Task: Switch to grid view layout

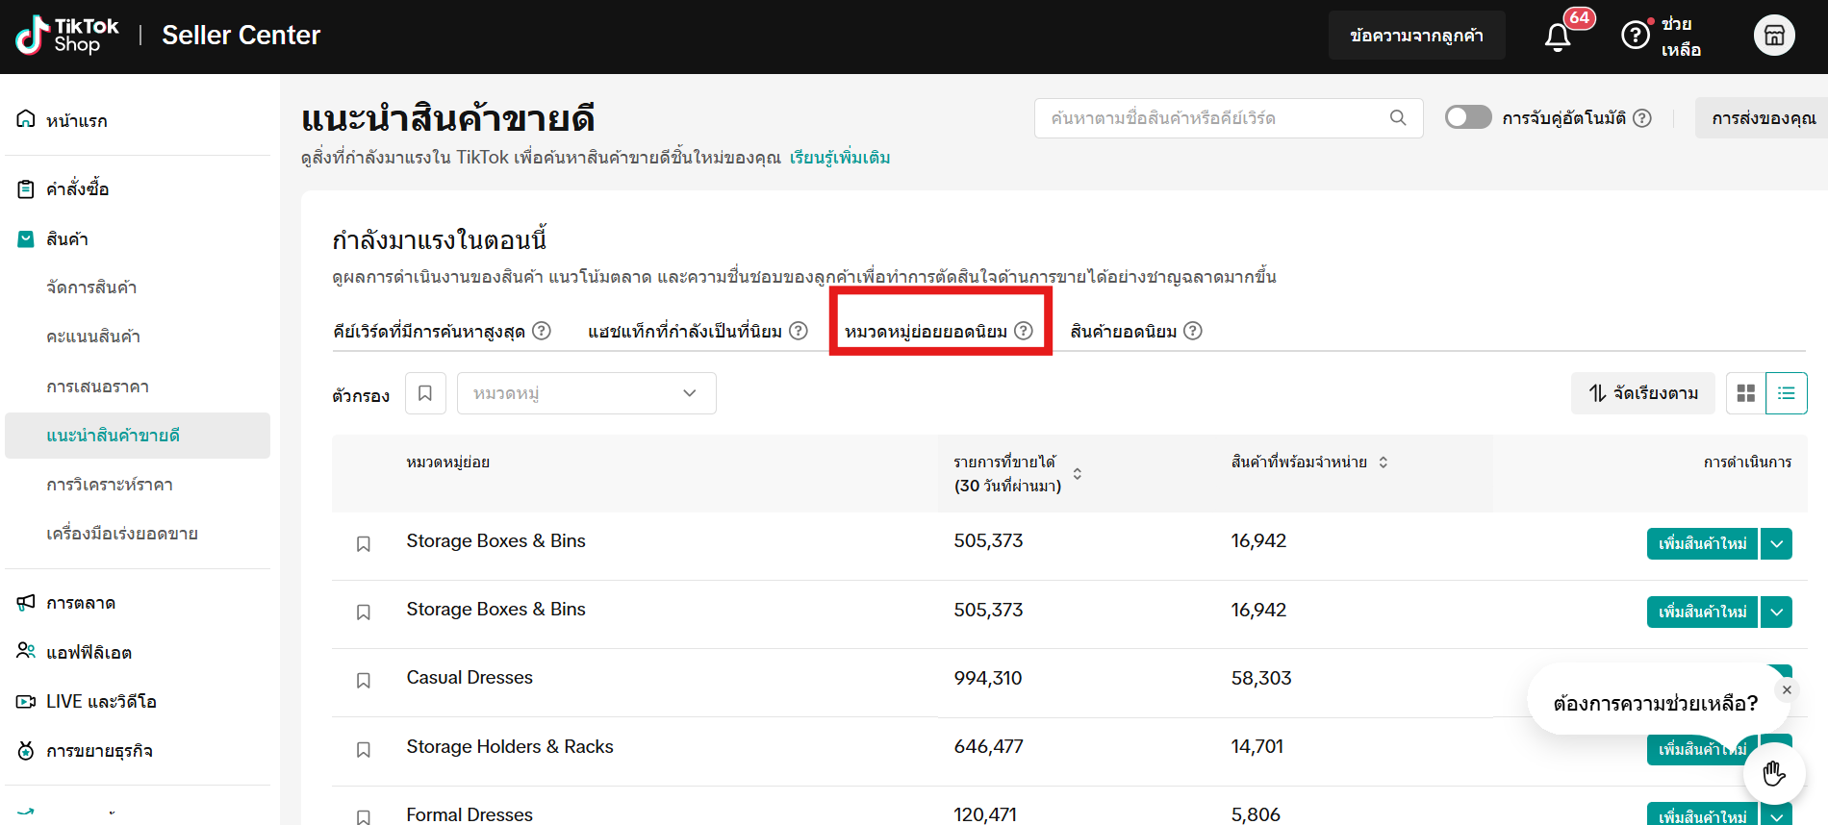Action: (1745, 393)
